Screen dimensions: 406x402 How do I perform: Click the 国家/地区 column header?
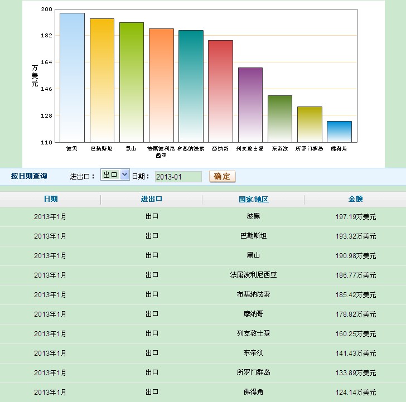[x=253, y=199]
